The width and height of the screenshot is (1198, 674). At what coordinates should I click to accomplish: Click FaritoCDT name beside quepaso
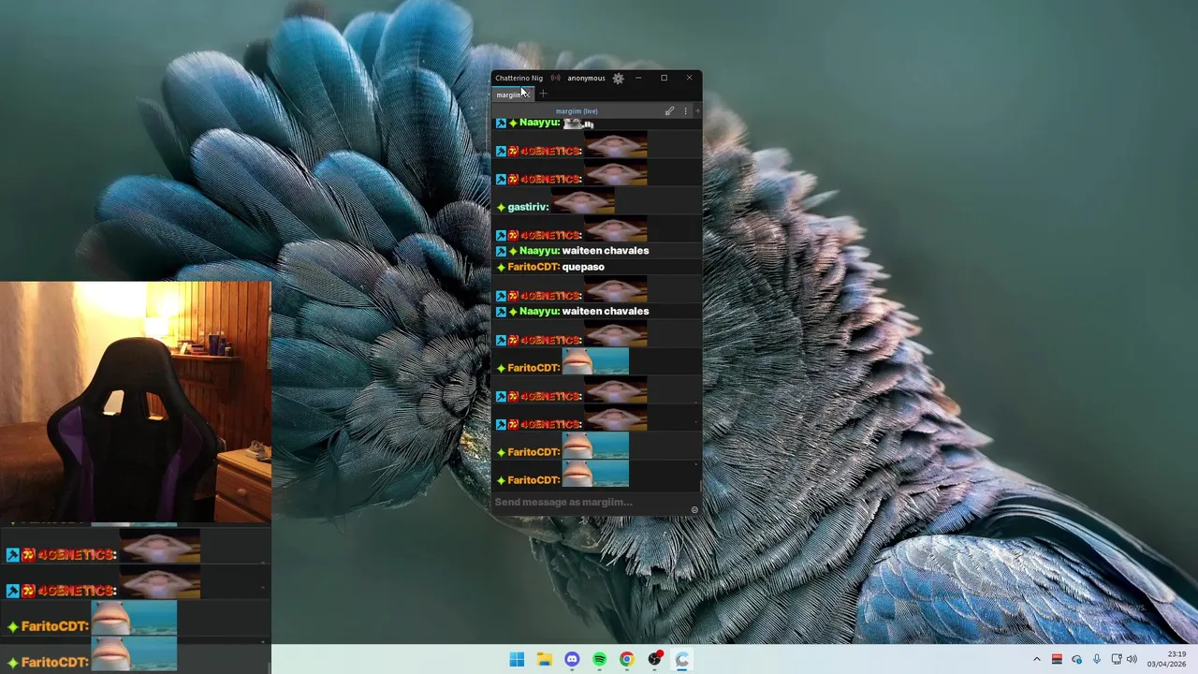pyautogui.click(x=533, y=267)
